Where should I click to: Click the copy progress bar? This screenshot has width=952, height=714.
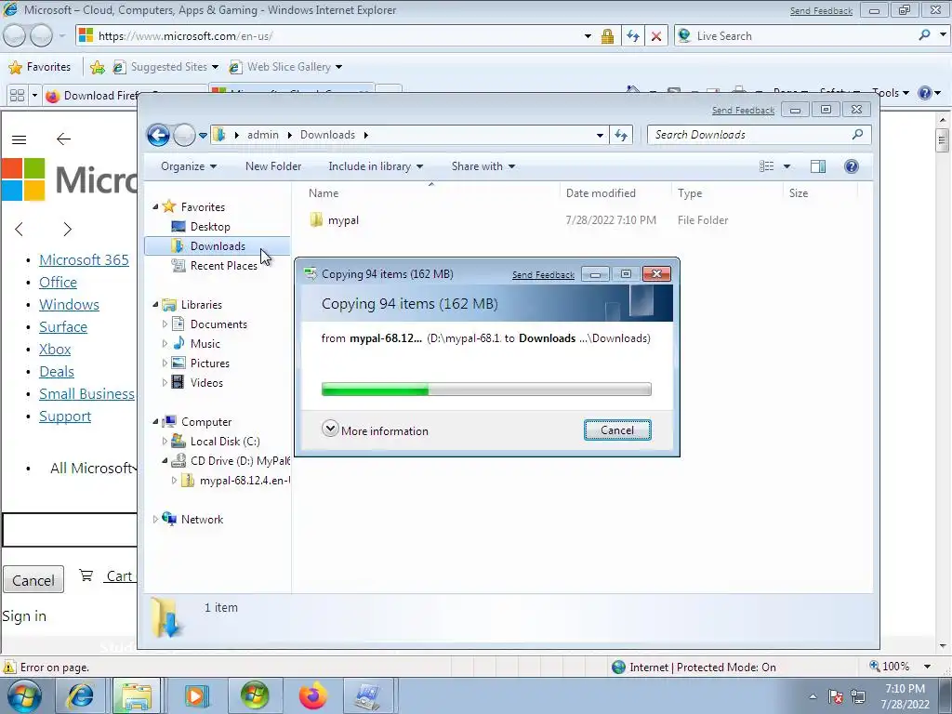(486, 390)
